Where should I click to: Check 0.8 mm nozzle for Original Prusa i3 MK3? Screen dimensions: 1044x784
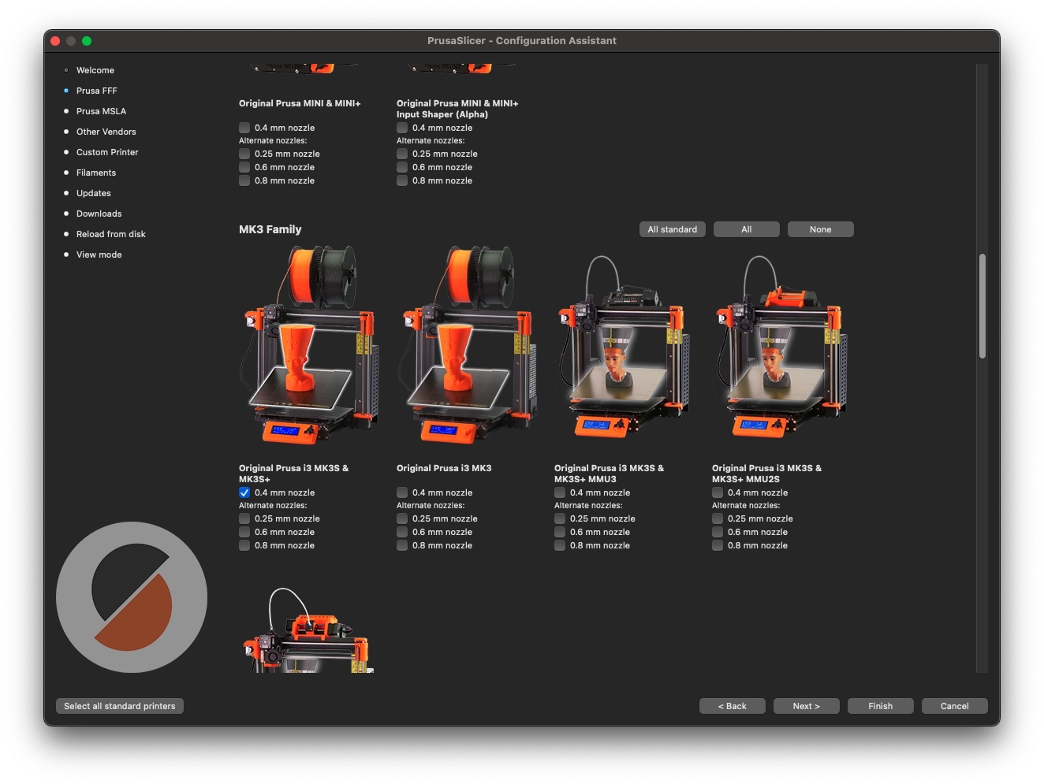402,545
